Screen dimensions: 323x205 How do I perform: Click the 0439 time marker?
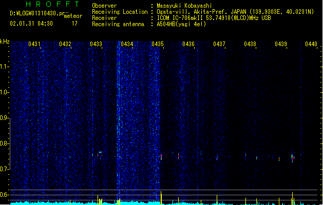(281, 44)
